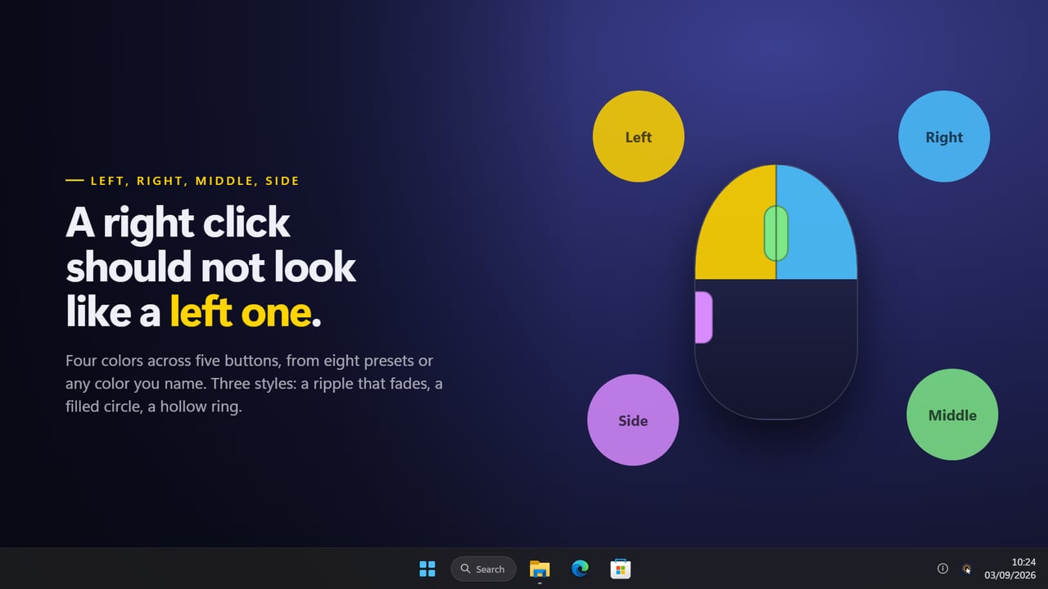Launch File Explorer from the taskbar
Viewport: 1048px width, 589px height.
(x=540, y=569)
